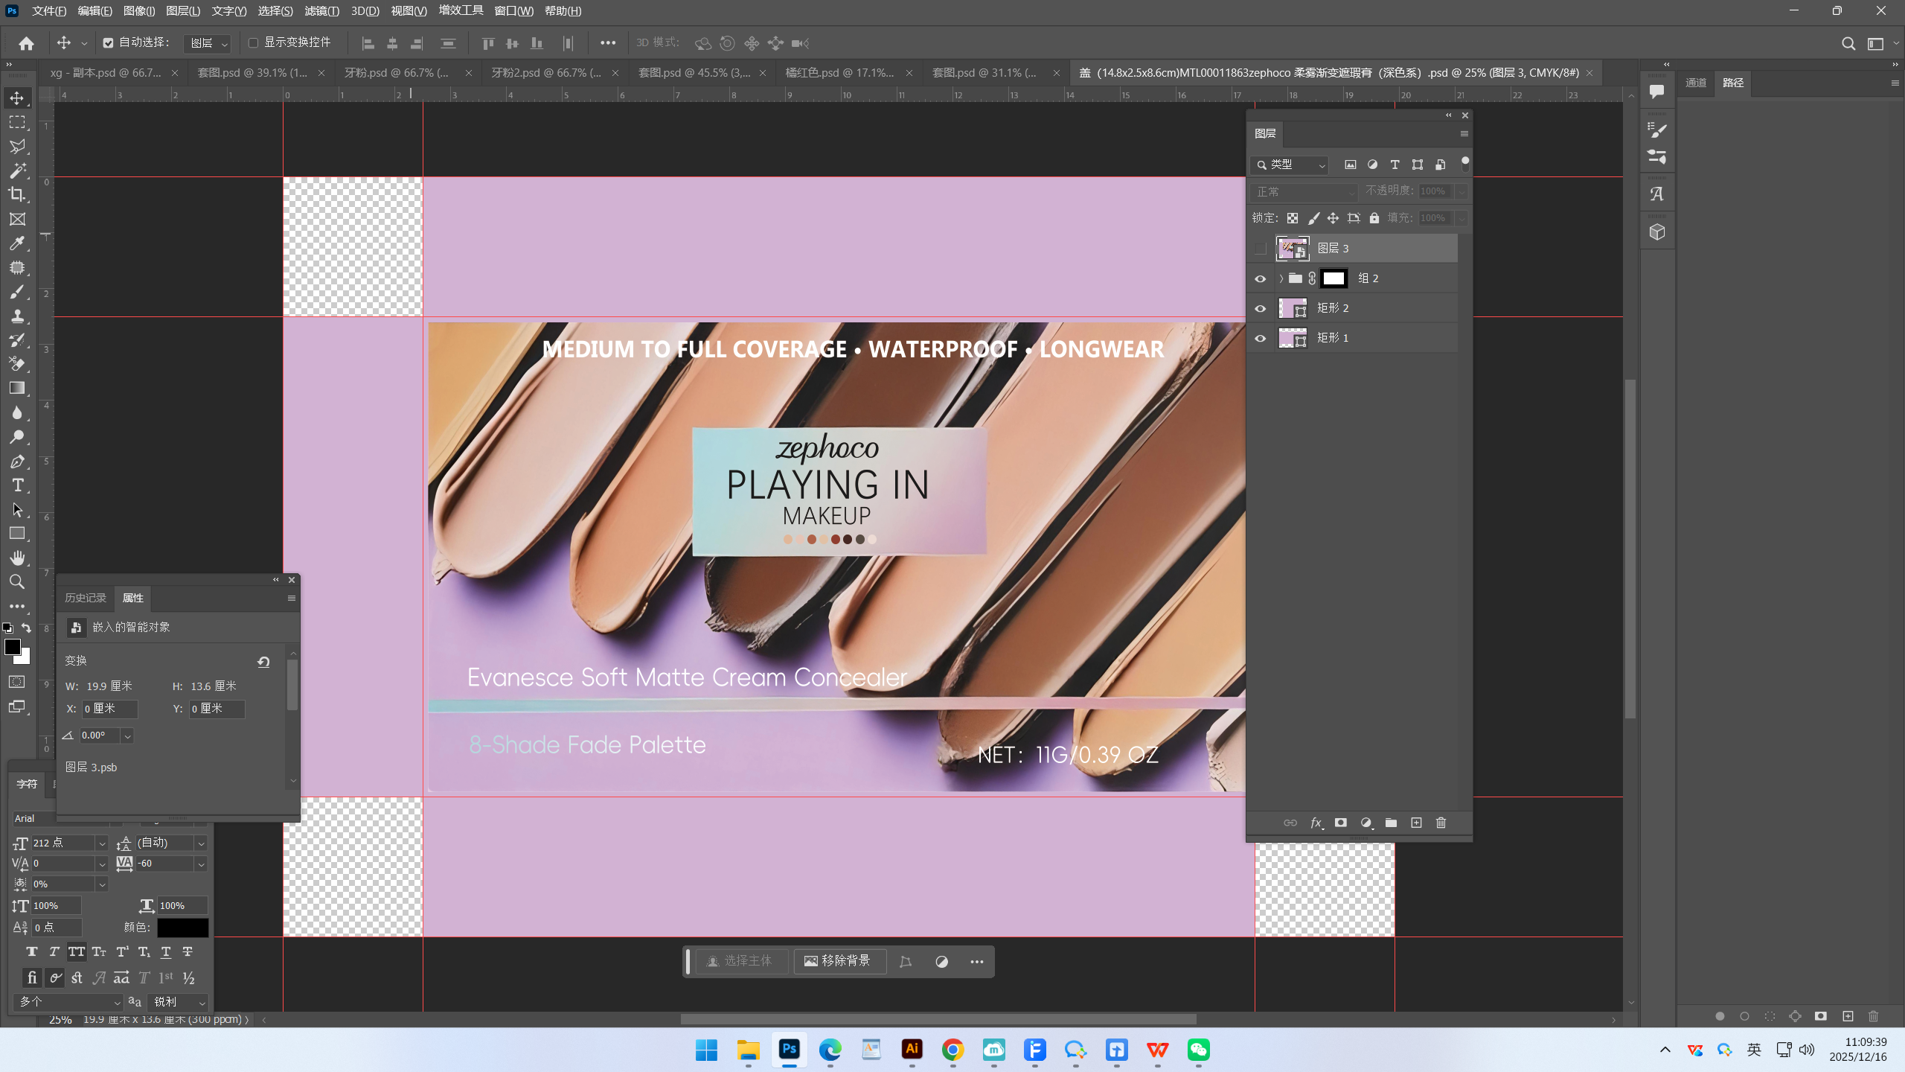Click the background color swatch
The image size is (1905, 1072).
pyautogui.click(x=25, y=658)
